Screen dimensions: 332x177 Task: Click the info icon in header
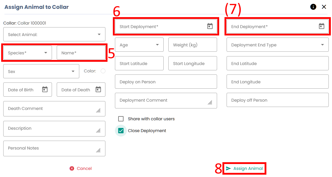(313, 7)
